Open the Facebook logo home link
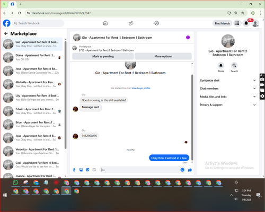 click(x=7, y=23)
